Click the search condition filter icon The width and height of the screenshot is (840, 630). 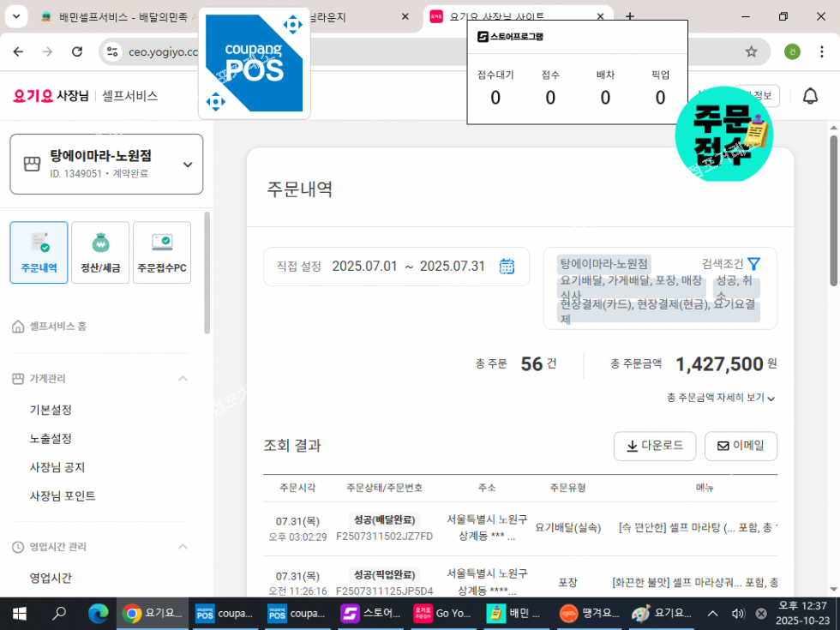click(x=753, y=264)
